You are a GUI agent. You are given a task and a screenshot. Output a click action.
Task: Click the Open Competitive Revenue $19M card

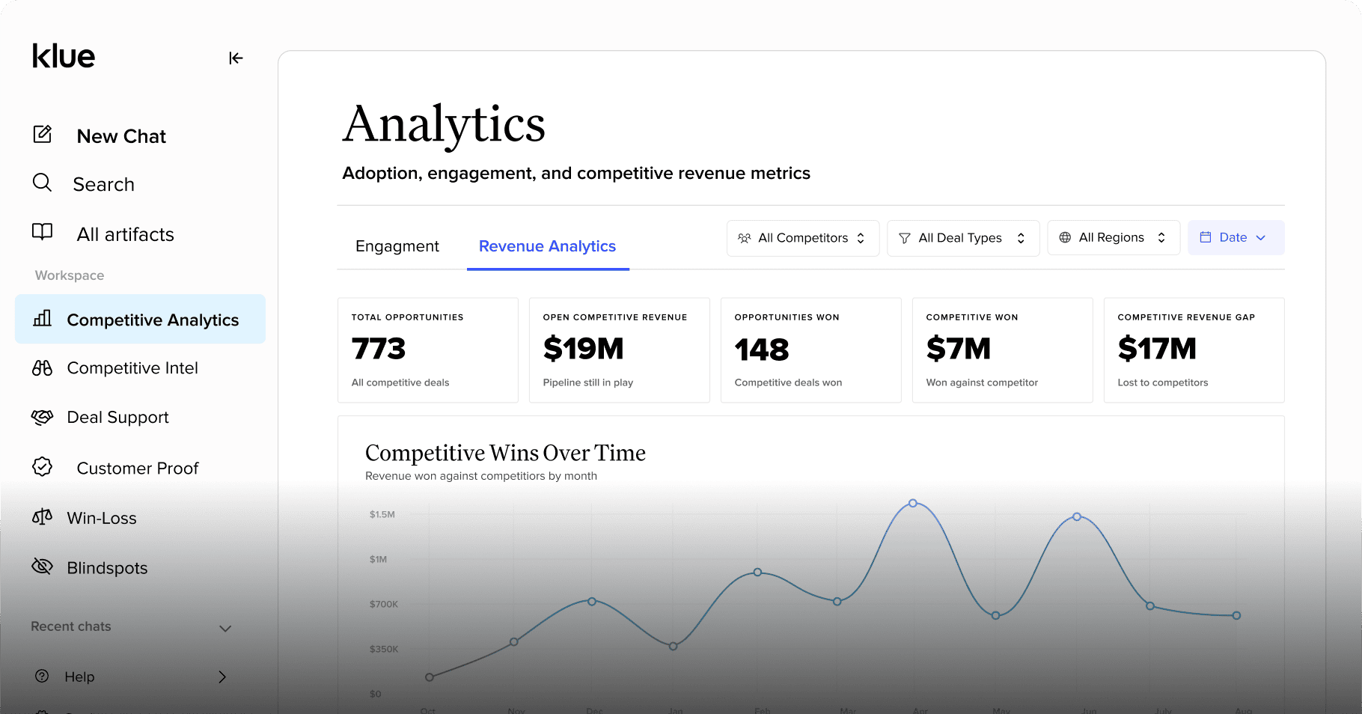[x=620, y=350]
